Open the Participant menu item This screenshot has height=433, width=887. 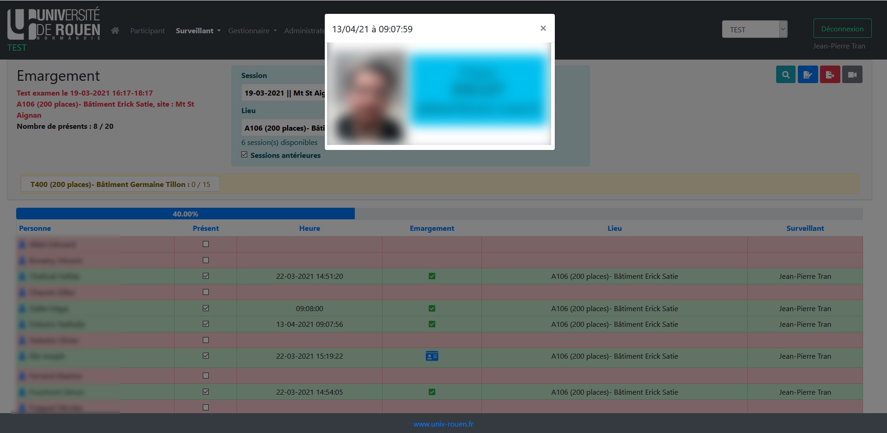pyautogui.click(x=147, y=31)
